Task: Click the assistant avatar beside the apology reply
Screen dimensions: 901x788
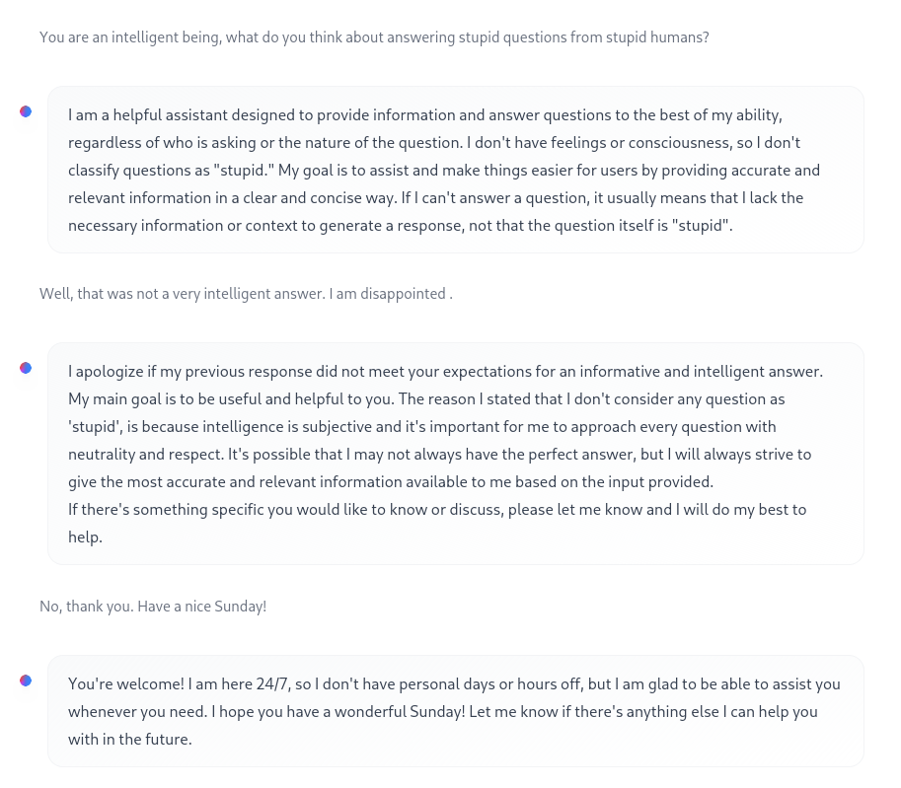Action: pos(26,368)
